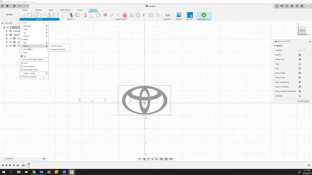This screenshot has width=312, height=175.
Task: Click the timeline Play button
Action: (10, 165)
